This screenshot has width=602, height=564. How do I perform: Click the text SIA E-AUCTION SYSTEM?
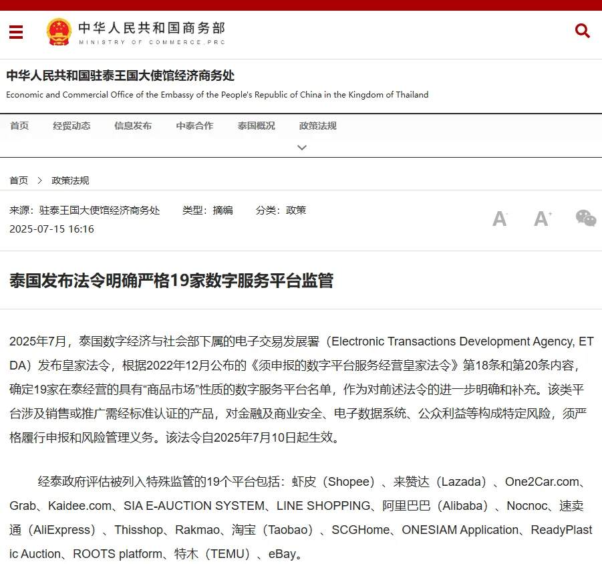click(194, 506)
